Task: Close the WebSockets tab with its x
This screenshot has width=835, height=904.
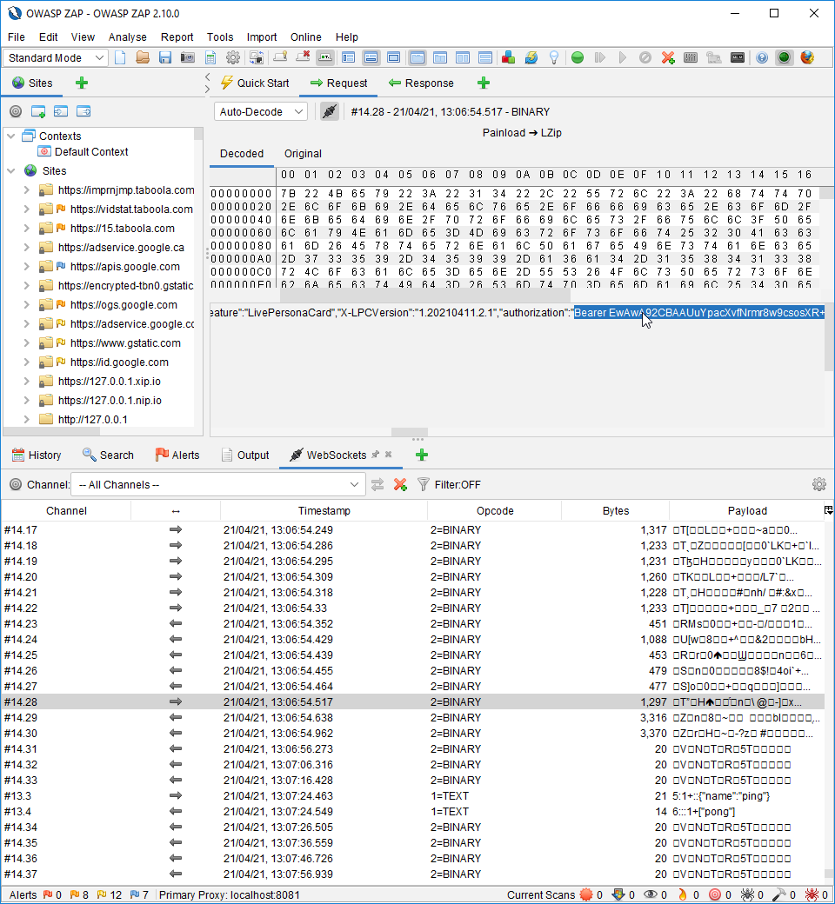Action: click(x=388, y=455)
